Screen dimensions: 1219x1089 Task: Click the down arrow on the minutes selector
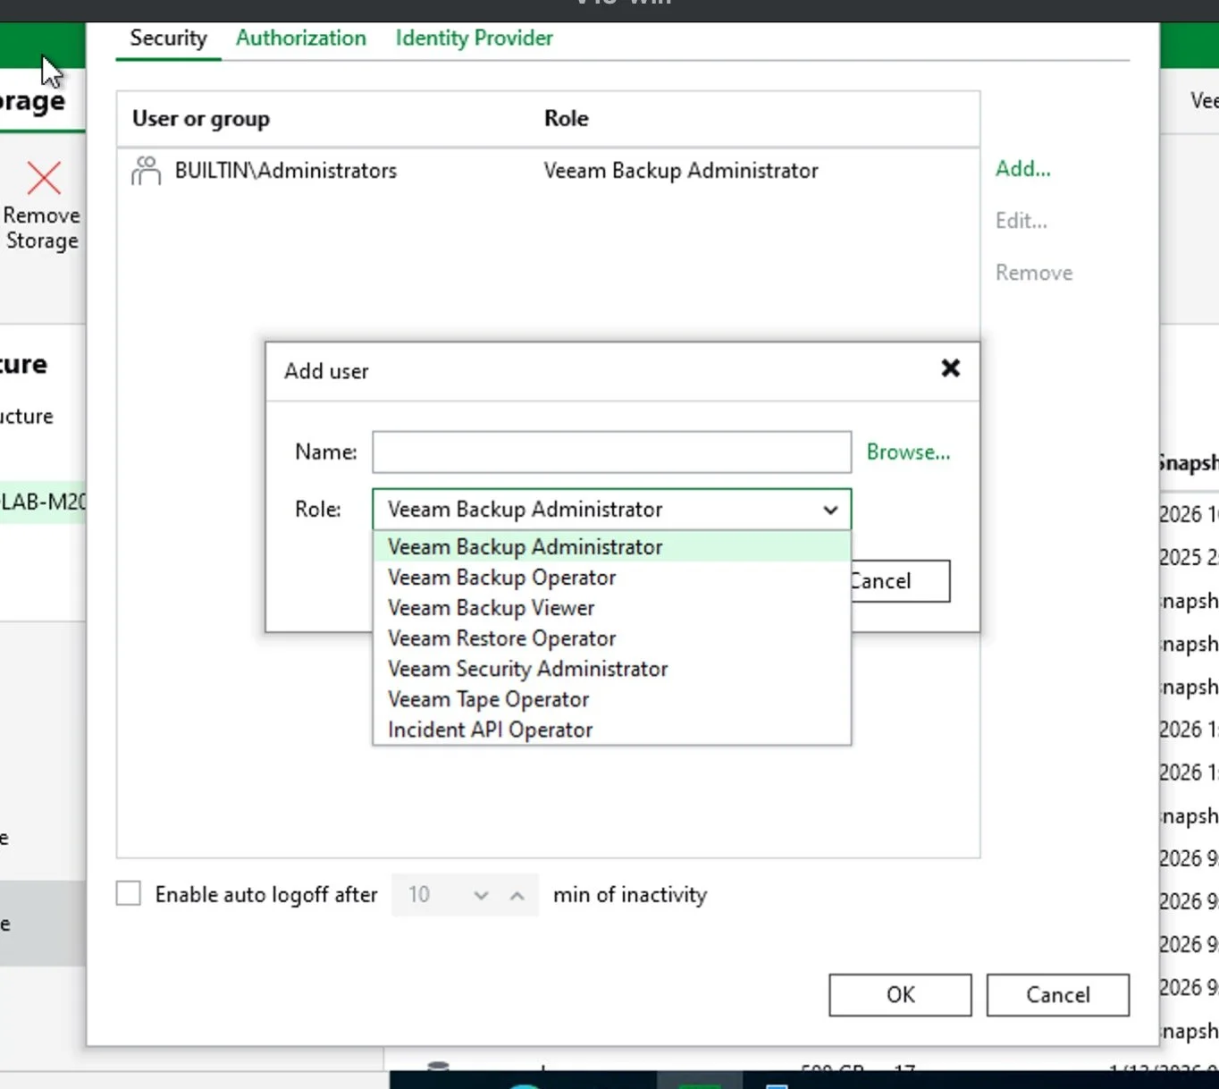[481, 895]
